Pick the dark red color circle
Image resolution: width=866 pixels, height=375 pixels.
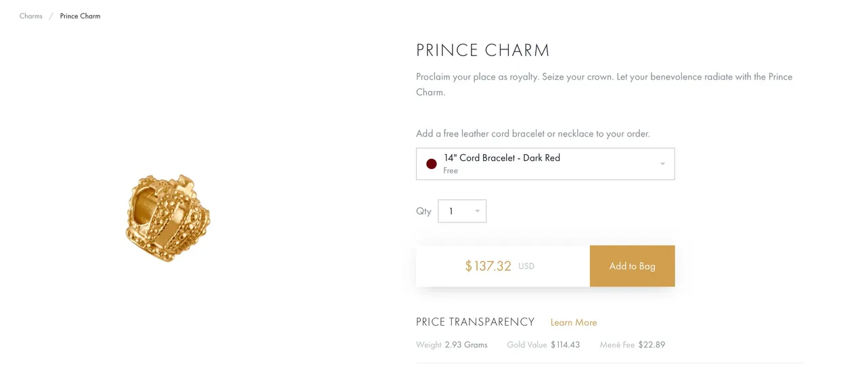tap(432, 164)
